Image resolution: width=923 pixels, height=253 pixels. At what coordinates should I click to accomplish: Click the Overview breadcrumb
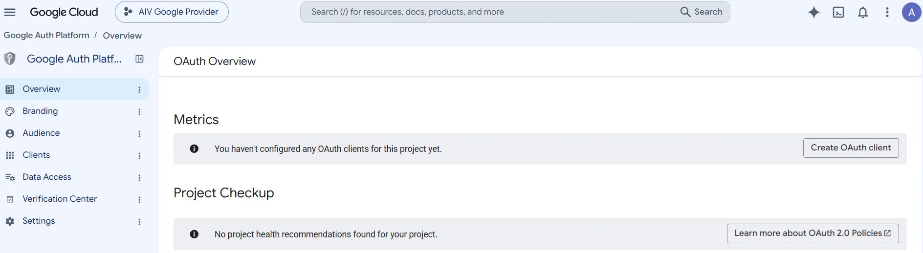coord(122,36)
